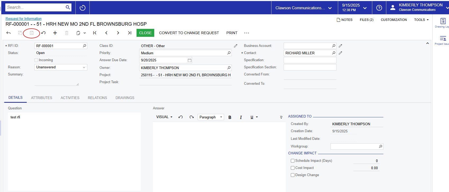Follow the Request for Information link
Screen dimensions: 449x192
pos(24,19)
